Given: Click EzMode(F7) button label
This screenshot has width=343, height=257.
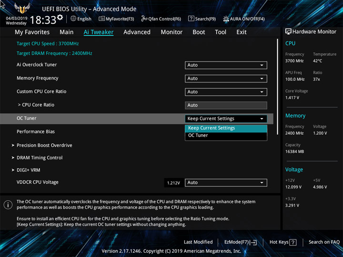Looking at the screenshot, I should [x=237, y=242].
